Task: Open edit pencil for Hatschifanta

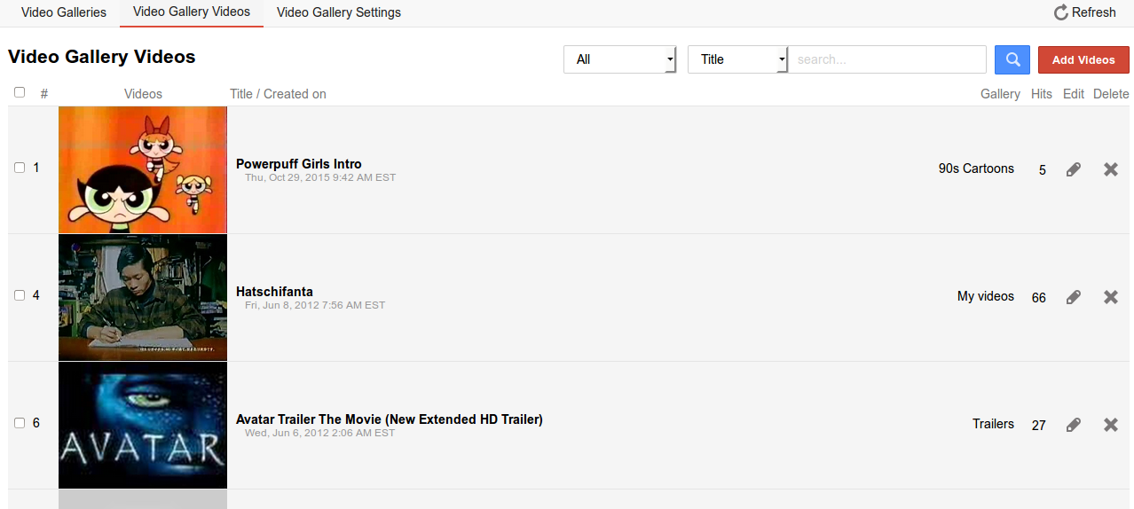Action: click(x=1073, y=297)
